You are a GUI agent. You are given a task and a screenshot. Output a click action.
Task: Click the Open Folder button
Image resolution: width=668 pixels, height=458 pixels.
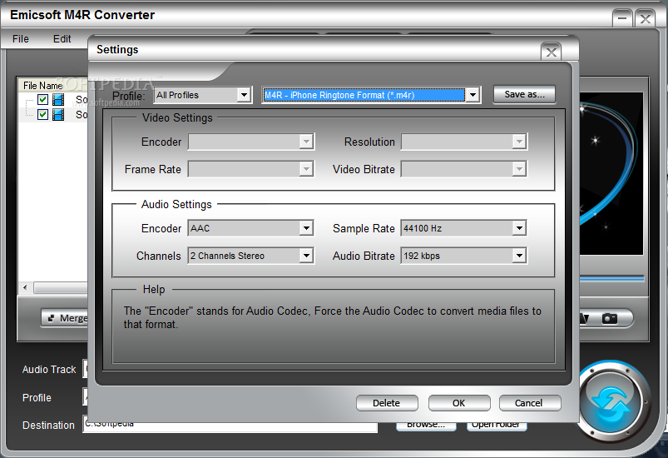coord(497,426)
